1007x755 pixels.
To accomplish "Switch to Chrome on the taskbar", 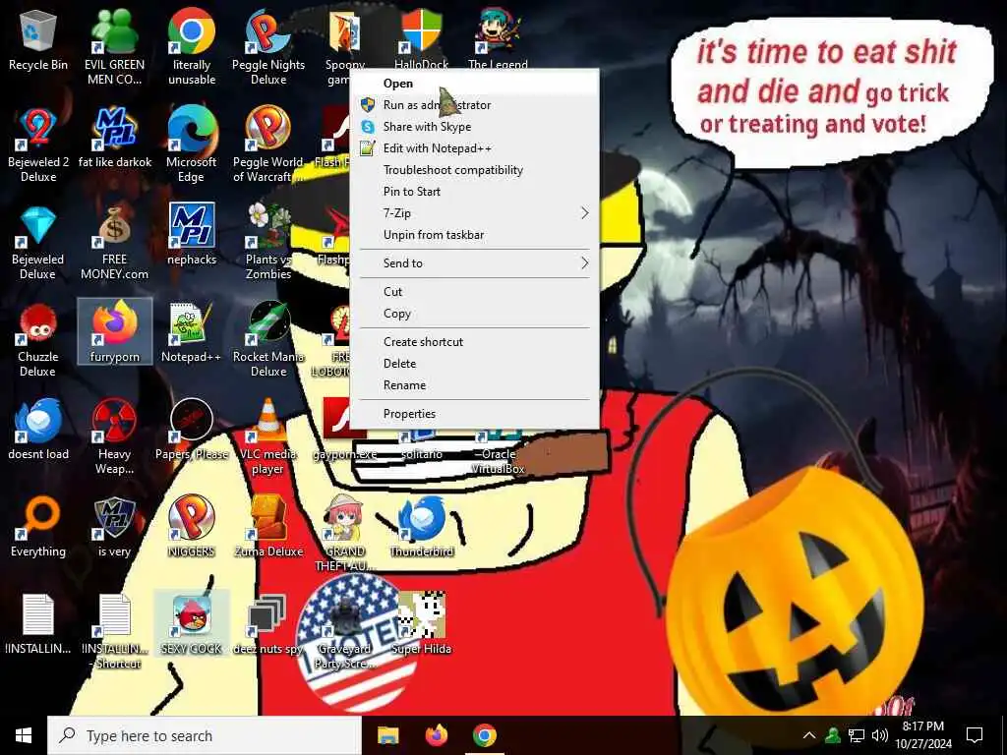I will point(485,735).
